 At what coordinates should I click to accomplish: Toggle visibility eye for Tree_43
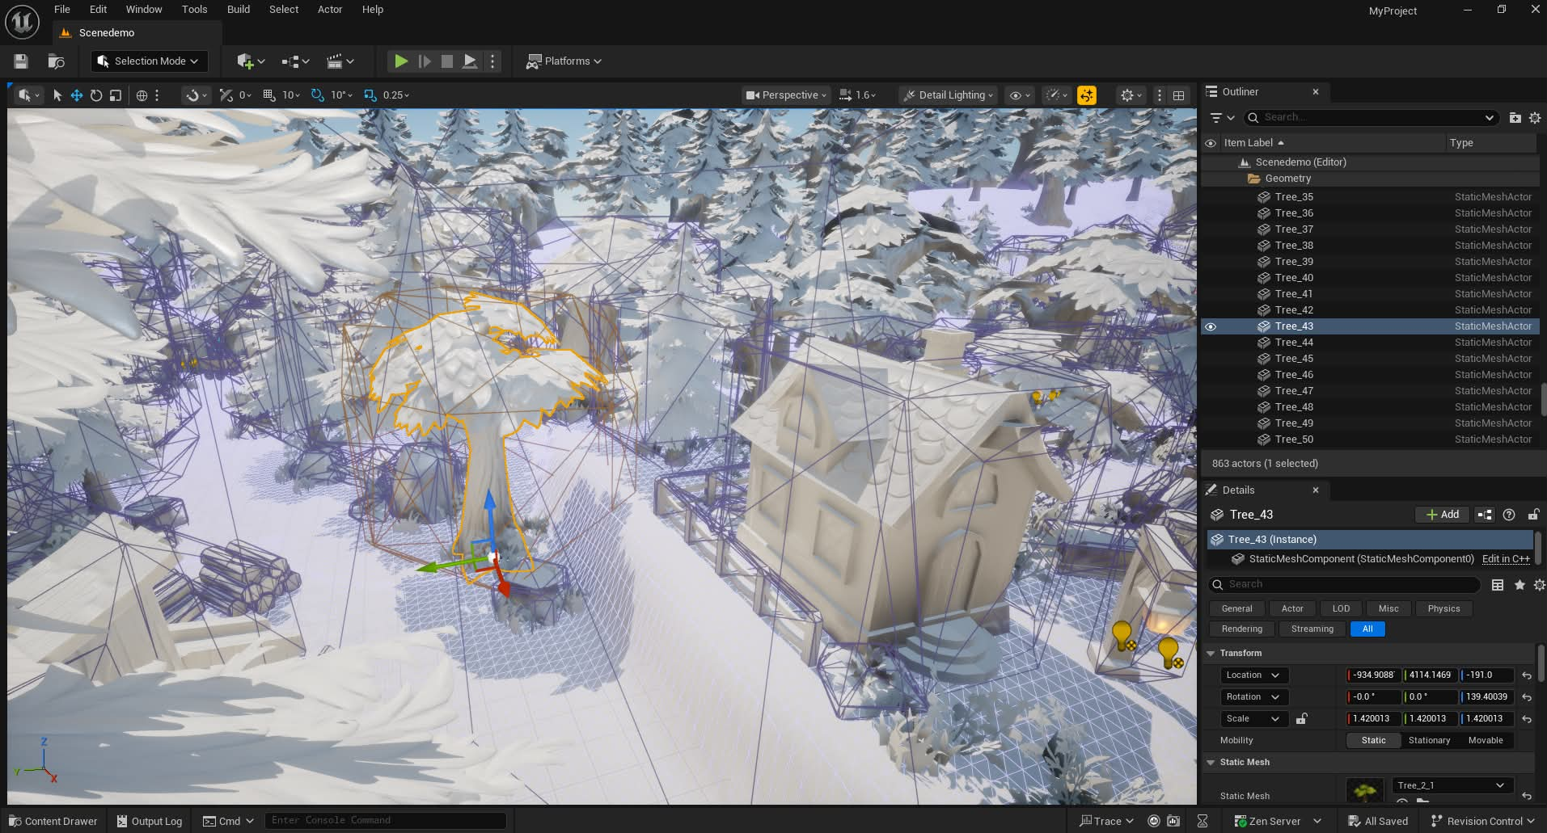[x=1211, y=326]
